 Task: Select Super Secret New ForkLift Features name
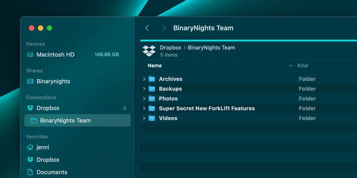[207, 108]
